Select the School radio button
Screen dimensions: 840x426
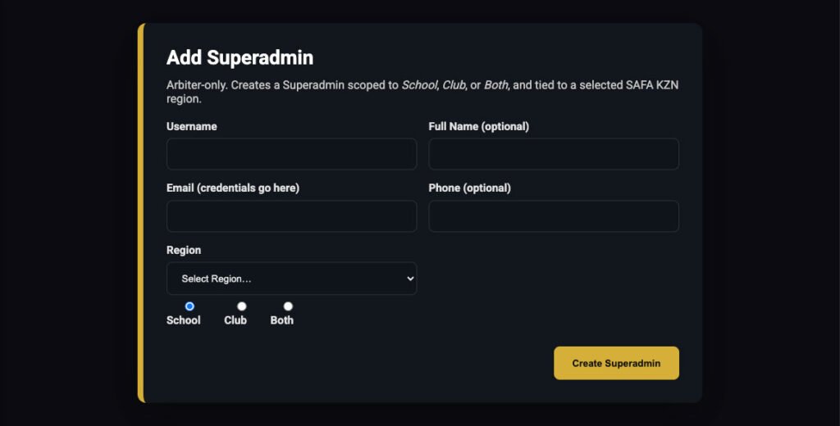pyautogui.click(x=190, y=306)
